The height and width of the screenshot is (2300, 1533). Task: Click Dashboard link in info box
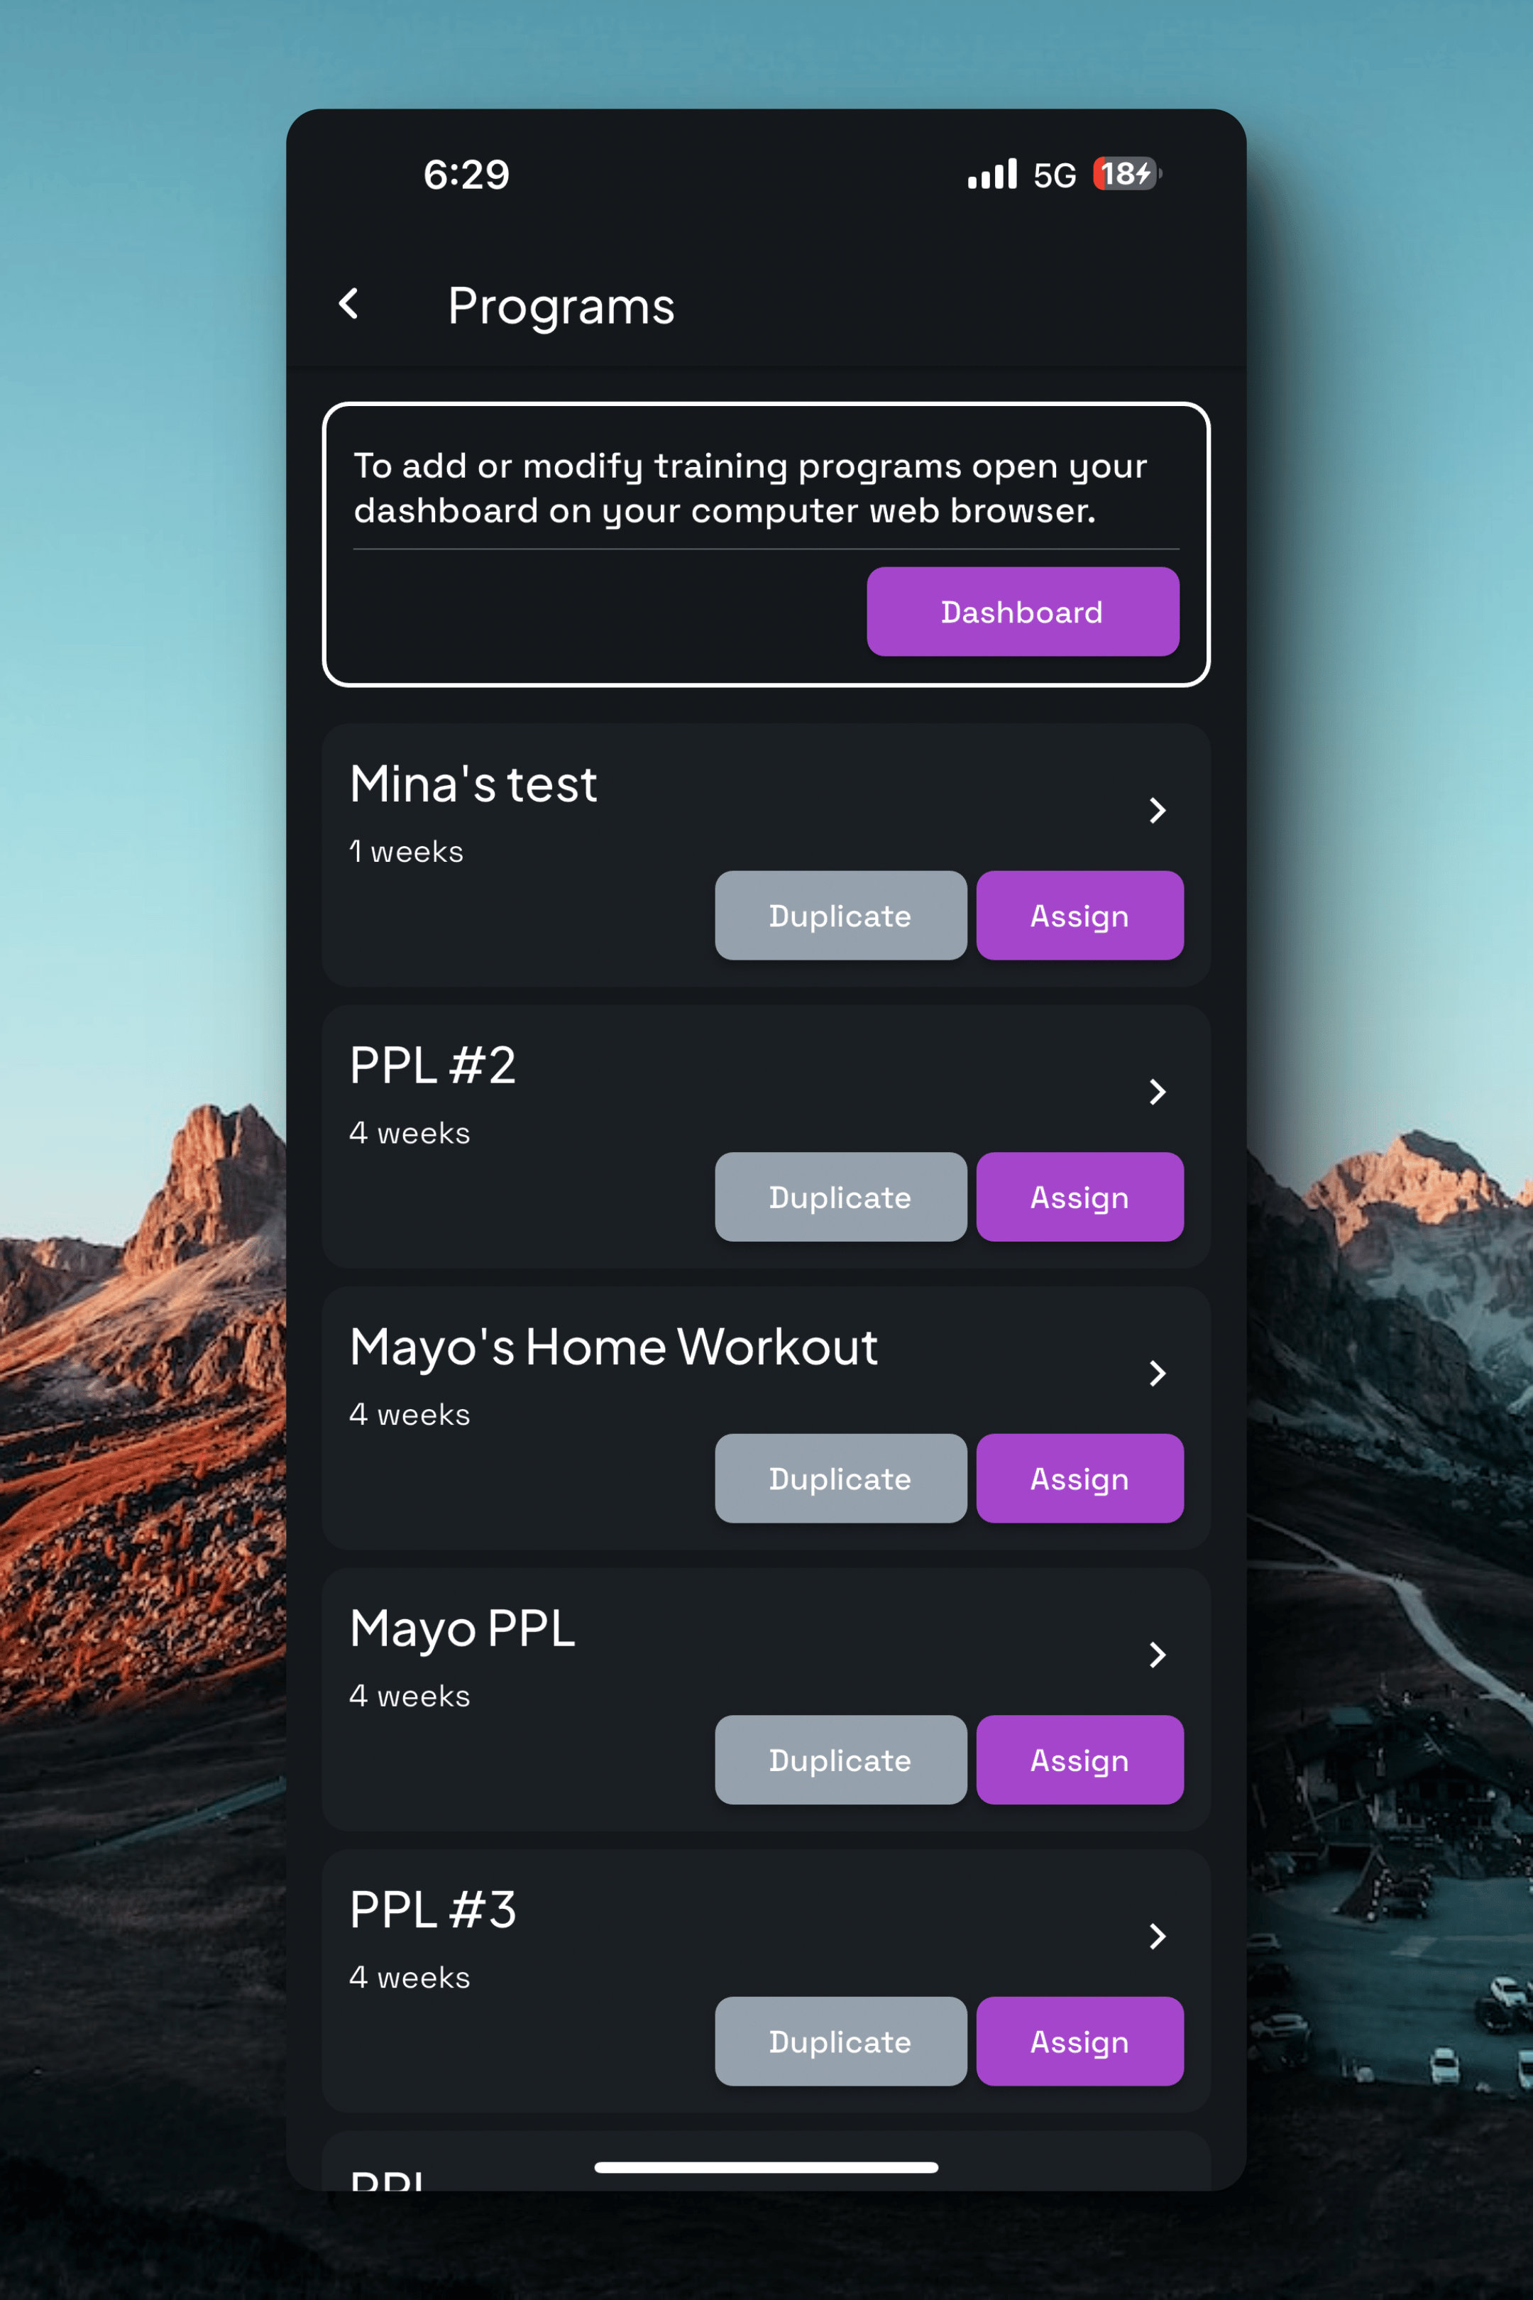coord(1021,611)
